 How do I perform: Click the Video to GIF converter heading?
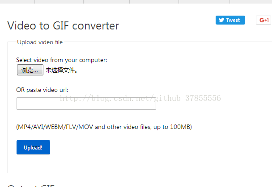pos(63,25)
